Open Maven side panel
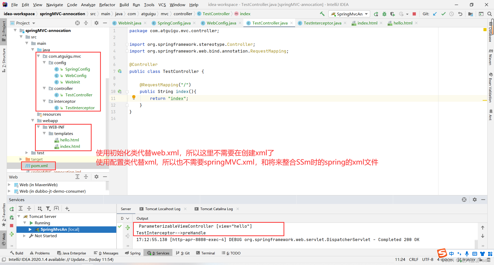This screenshot has height=265, width=494. point(491,57)
